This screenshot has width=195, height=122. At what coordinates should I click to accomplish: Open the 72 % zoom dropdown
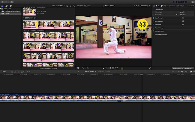coord(136,6)
